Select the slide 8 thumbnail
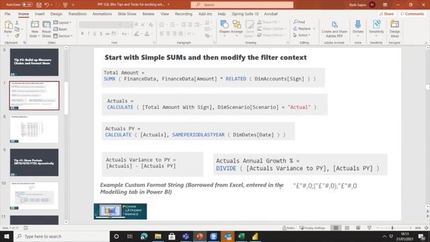The height and width of the screenshot is (242, 430). pos(34,129)
